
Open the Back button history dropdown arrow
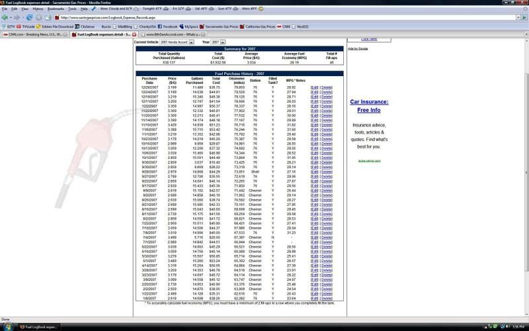[x=11, y=18]
